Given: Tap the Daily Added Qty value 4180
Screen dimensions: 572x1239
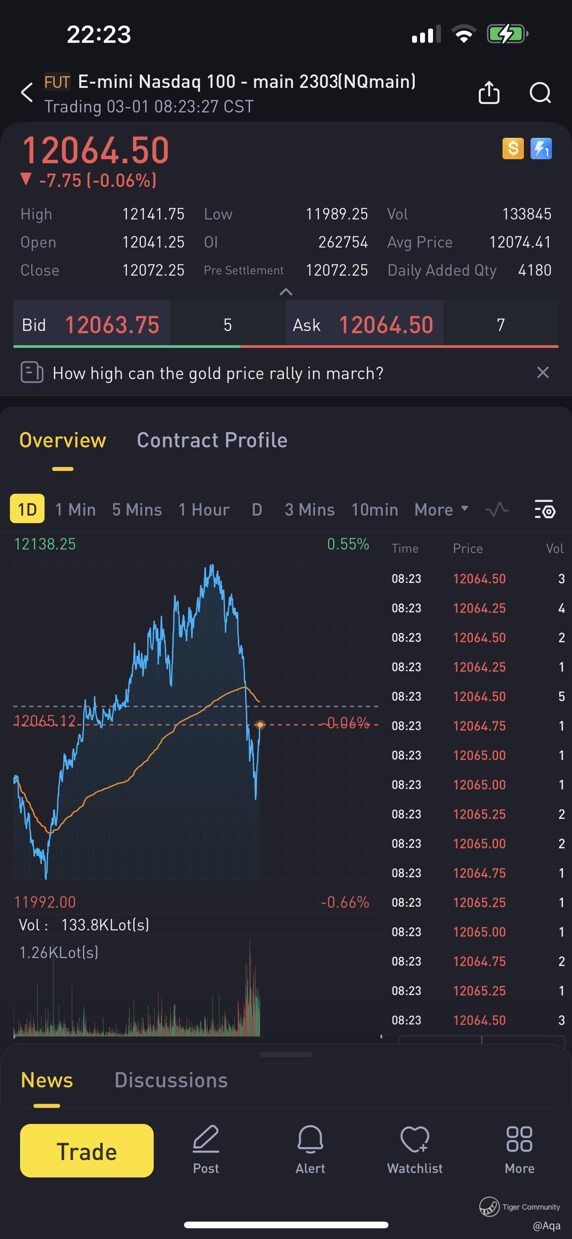Looking at the screenshot, I should pyautogui.click(x=535, y=270).
